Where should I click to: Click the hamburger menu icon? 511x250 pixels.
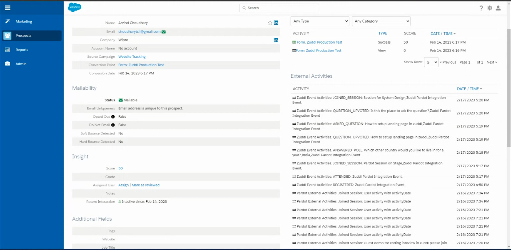7,8
